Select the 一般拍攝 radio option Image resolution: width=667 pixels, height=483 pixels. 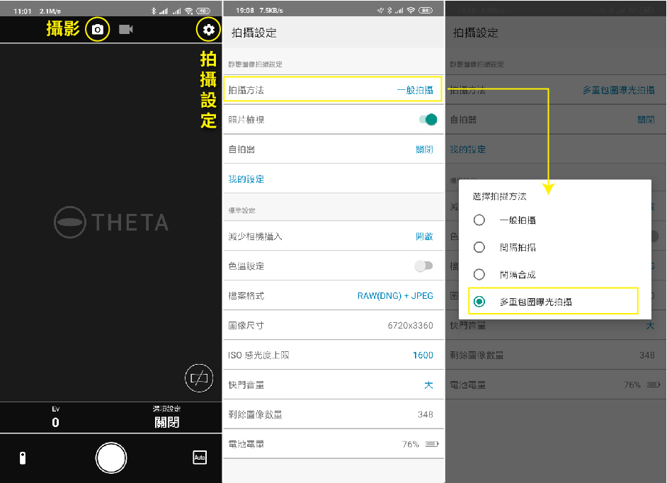point(479,220)
